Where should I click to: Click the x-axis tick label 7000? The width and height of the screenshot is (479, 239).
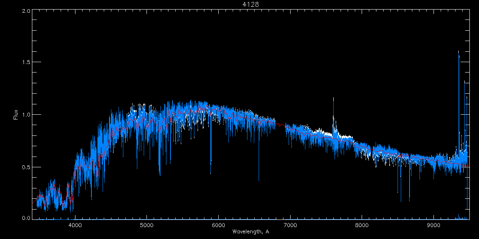pyautogui.click(x=290, y=225)
